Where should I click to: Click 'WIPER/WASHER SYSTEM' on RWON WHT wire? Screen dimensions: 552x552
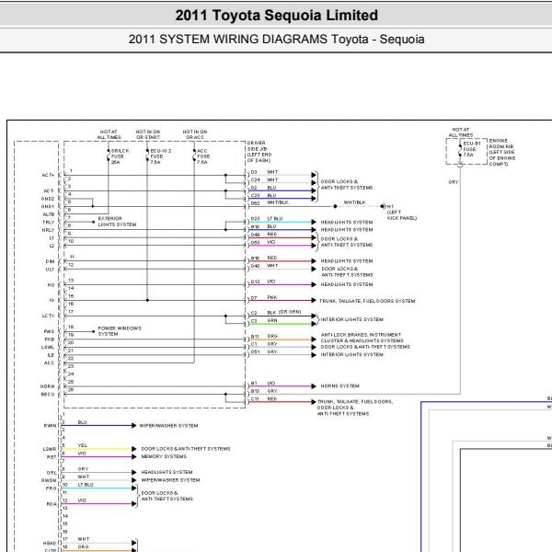170,480
